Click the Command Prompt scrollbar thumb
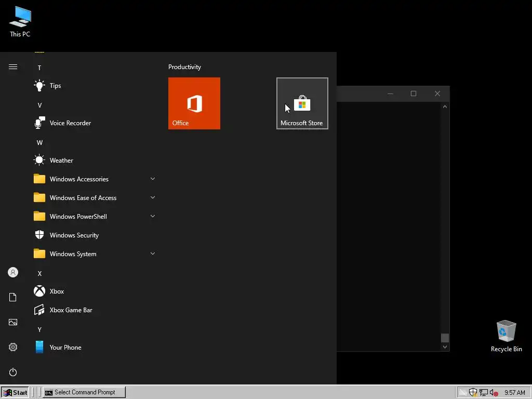This screenshot has height=399, width=532. coord(445,338)
